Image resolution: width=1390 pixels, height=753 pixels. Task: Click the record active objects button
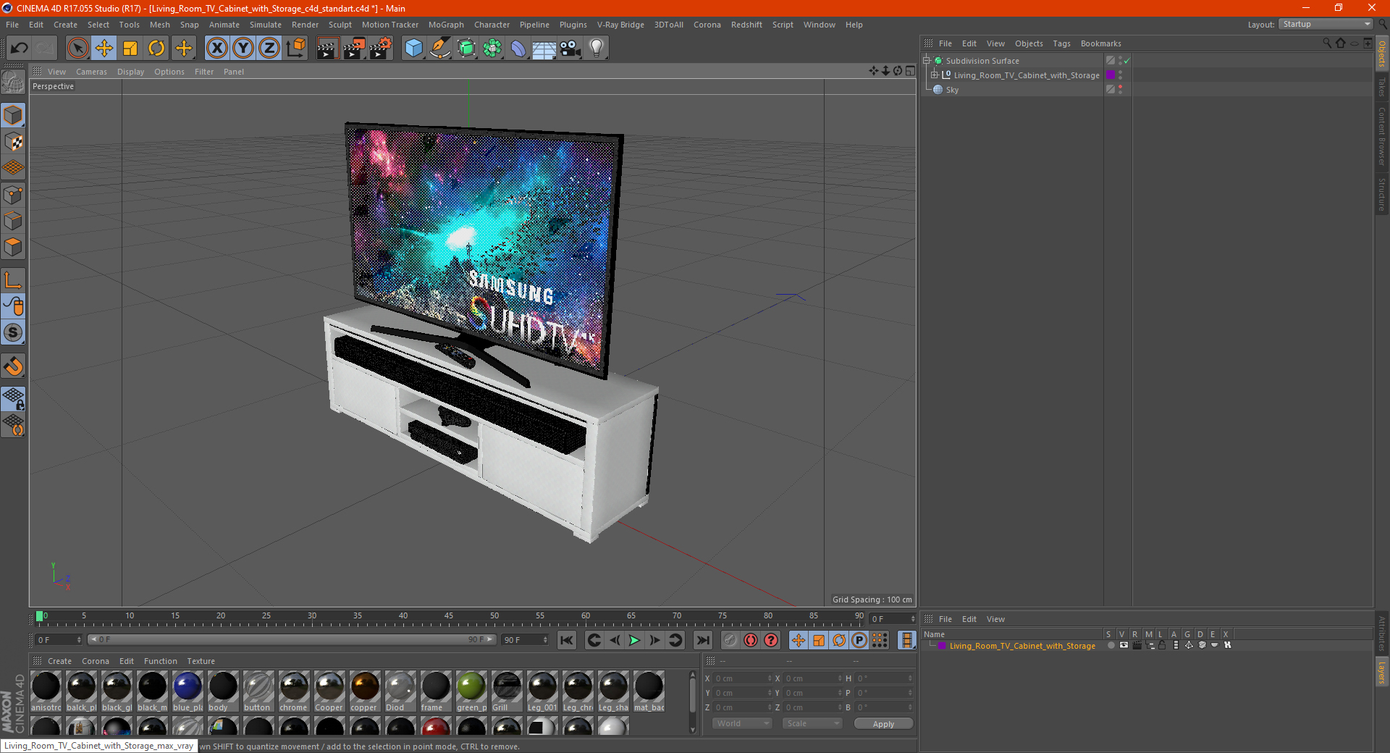(x=730, y=640)
